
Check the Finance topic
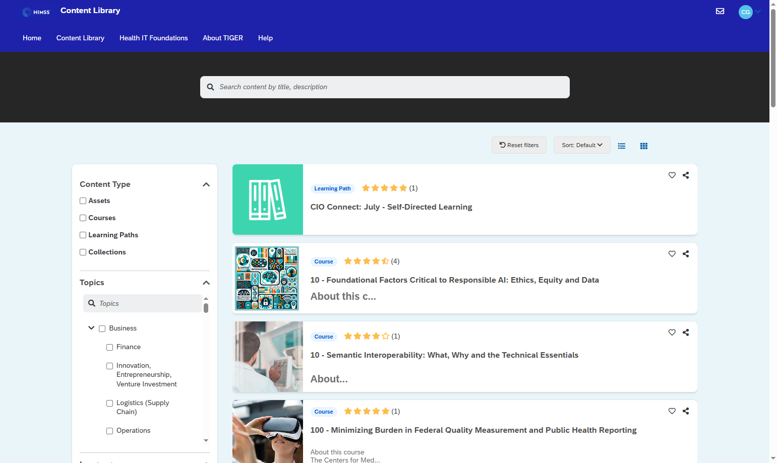tap(109, 347)
